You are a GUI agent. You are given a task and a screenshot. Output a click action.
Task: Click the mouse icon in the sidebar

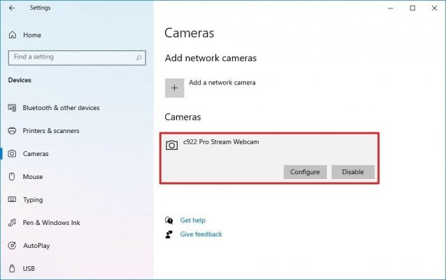[12, 176]
